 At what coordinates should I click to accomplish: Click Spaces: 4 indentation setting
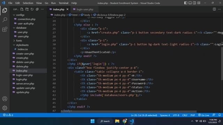[165, 115]
